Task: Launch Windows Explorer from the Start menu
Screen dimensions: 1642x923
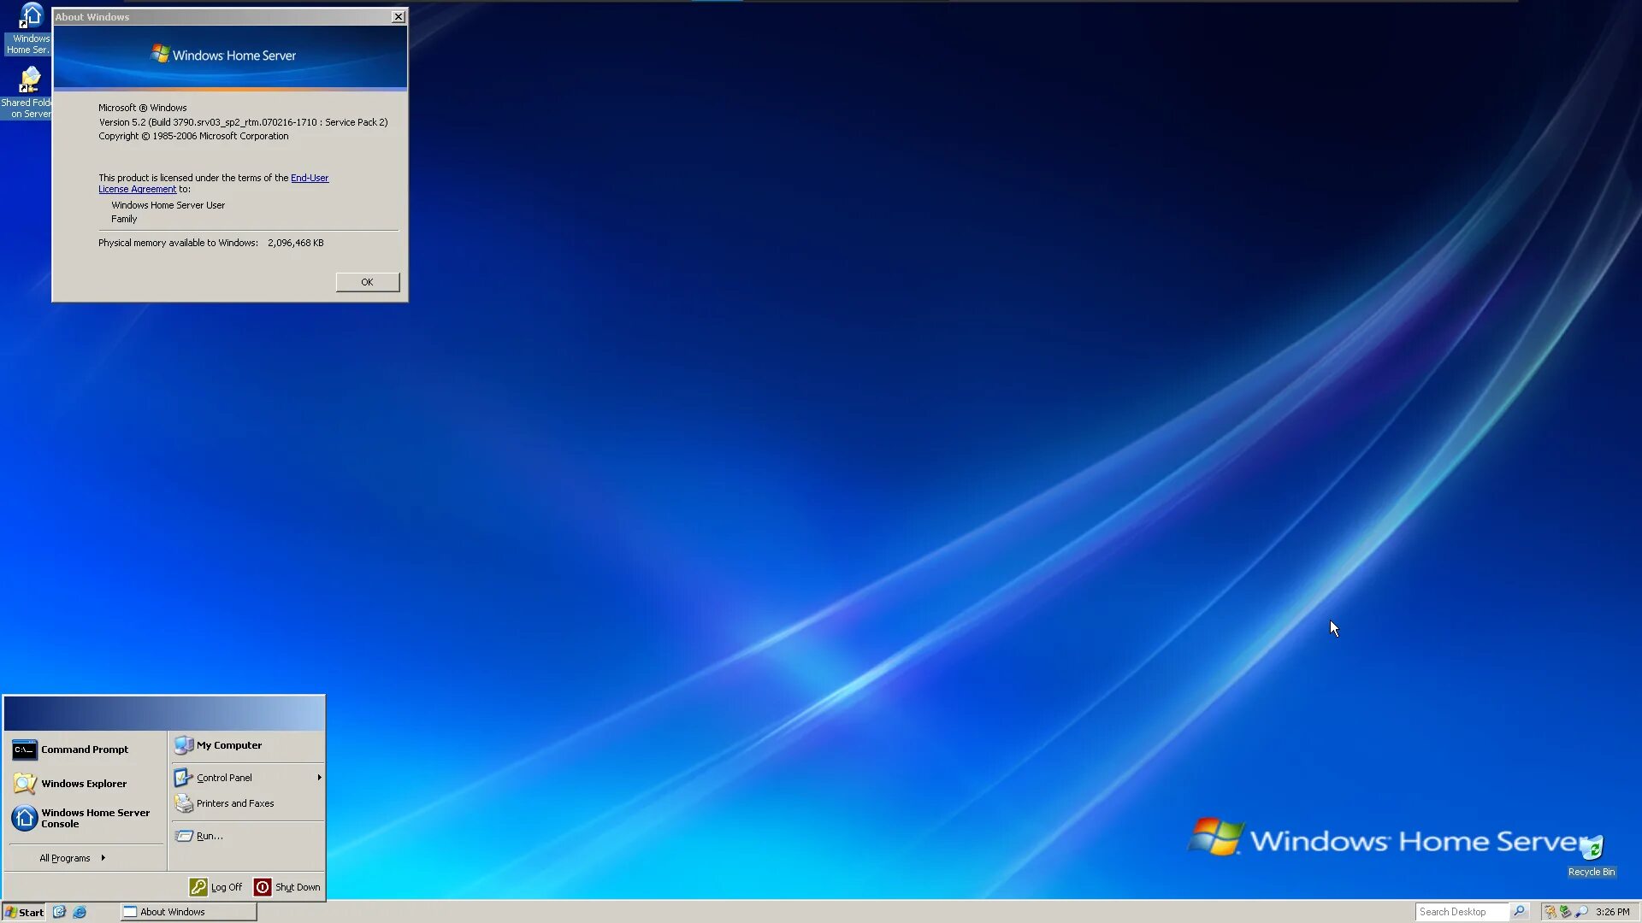Action: click(82, 784)
